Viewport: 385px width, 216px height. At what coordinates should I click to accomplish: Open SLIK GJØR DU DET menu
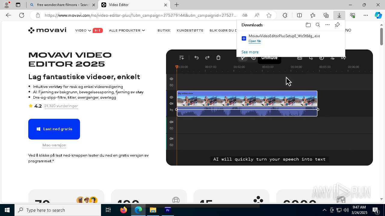click(223, 30)
